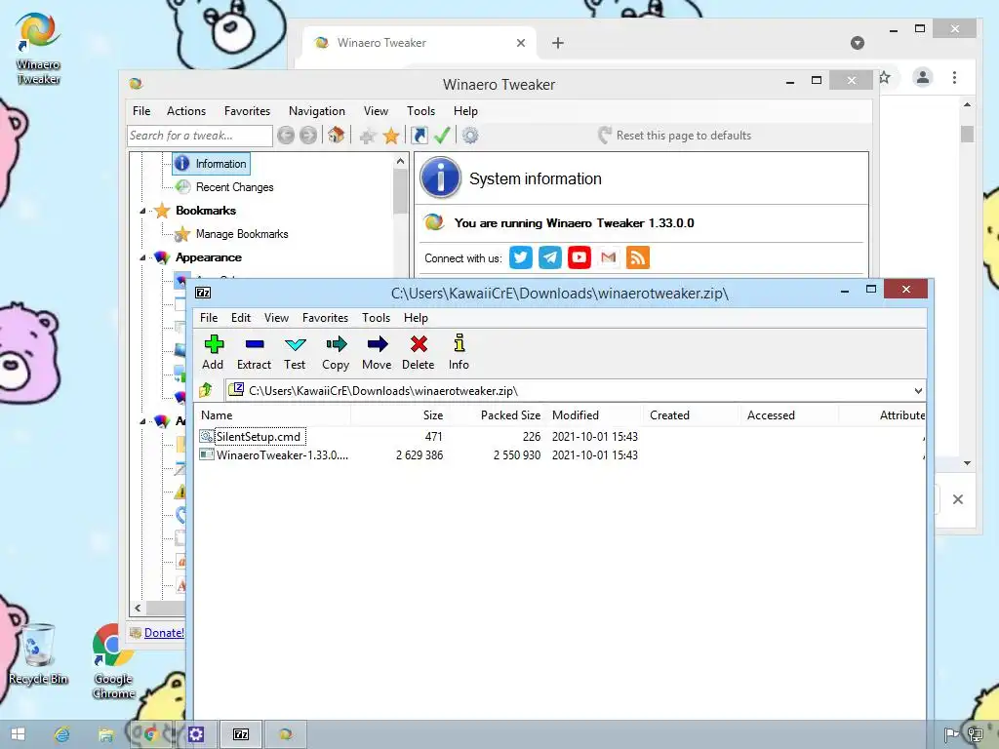Image resolution: width=999 pixels, height=749 pixels.
Task: Open the settings gear in Winaero toolbar
Action: pos(470,135)
